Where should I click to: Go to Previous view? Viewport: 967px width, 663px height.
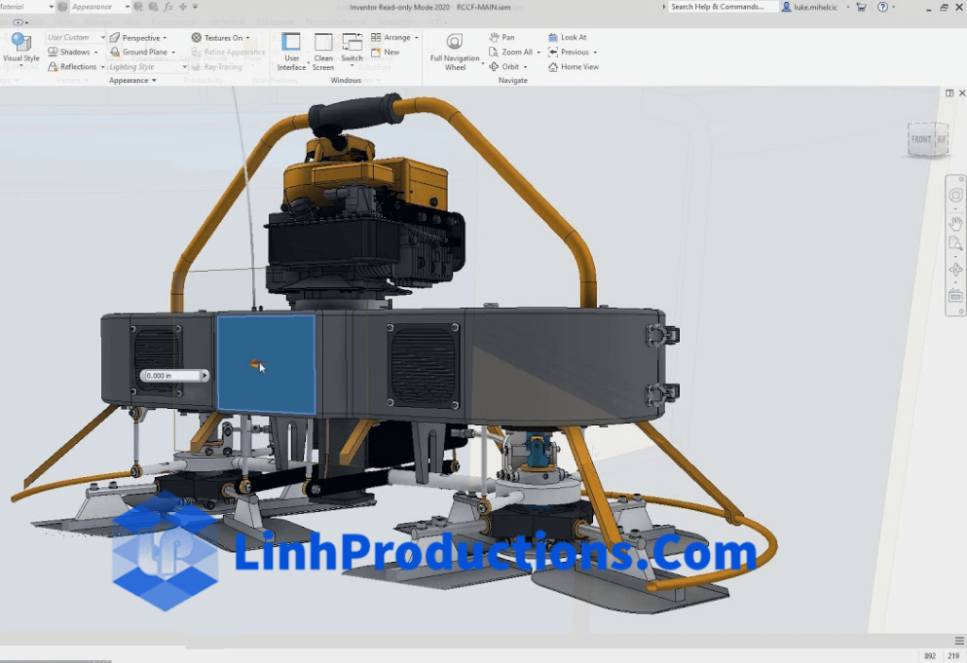tap(568, 53)
